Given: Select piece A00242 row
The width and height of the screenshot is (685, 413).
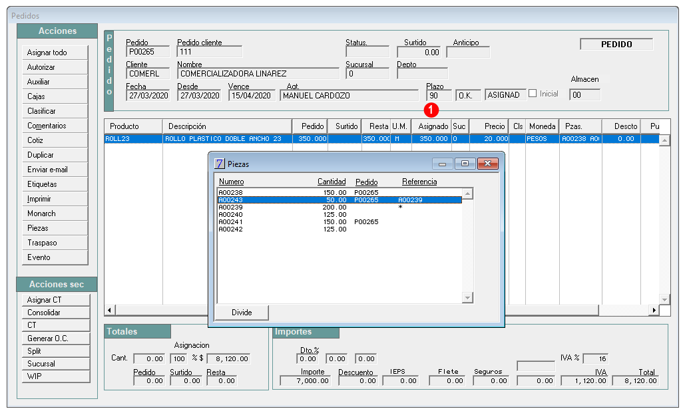Looking at the screenshot, I should pyautogui.click(x=340, y=229).
